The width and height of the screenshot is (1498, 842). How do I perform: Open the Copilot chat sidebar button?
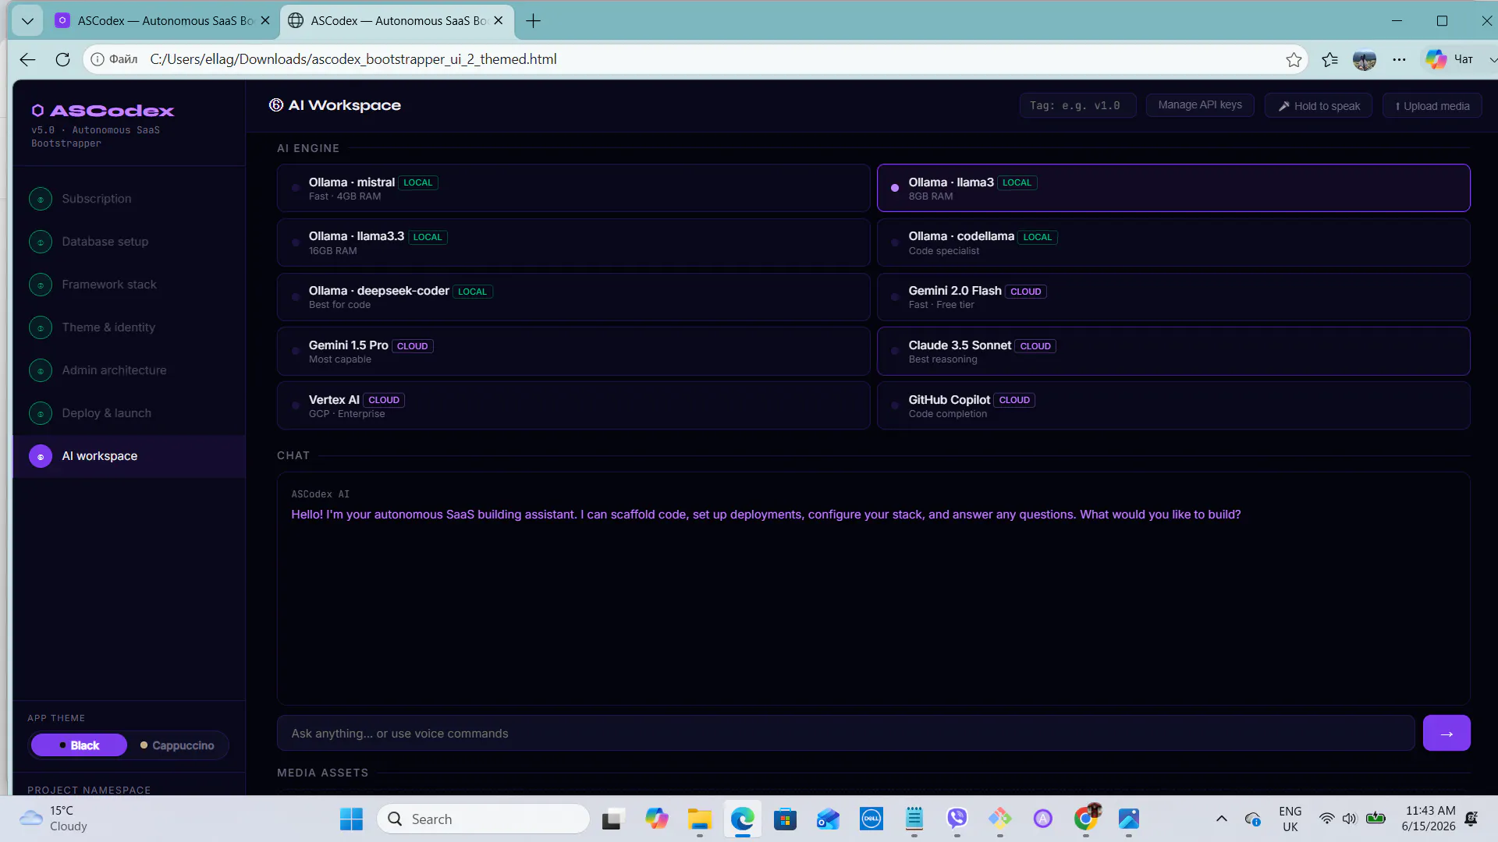click(x=1450, y=59)
